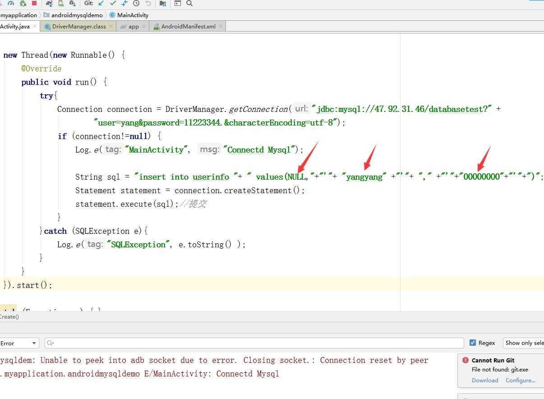
Task: Open the Android Profiler icon
Action: [11, 3]
